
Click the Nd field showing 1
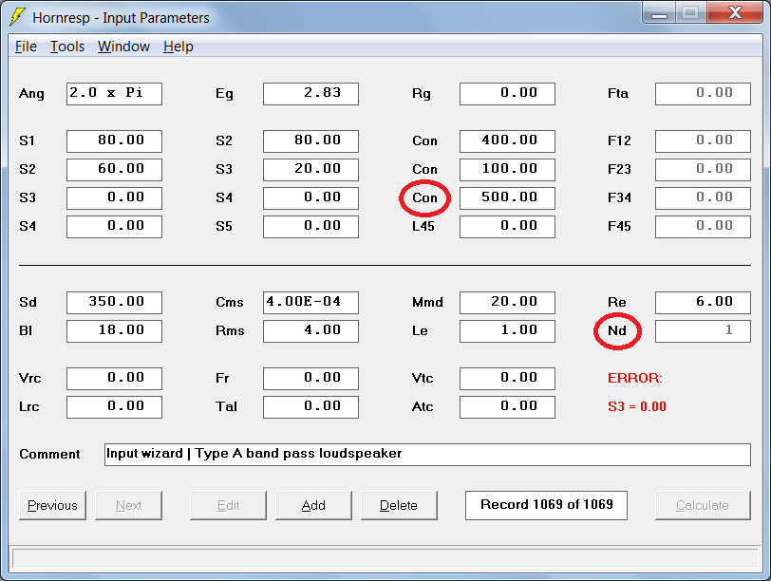click(704, 331)
